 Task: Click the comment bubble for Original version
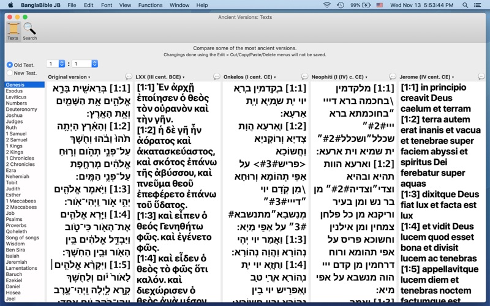129,76
